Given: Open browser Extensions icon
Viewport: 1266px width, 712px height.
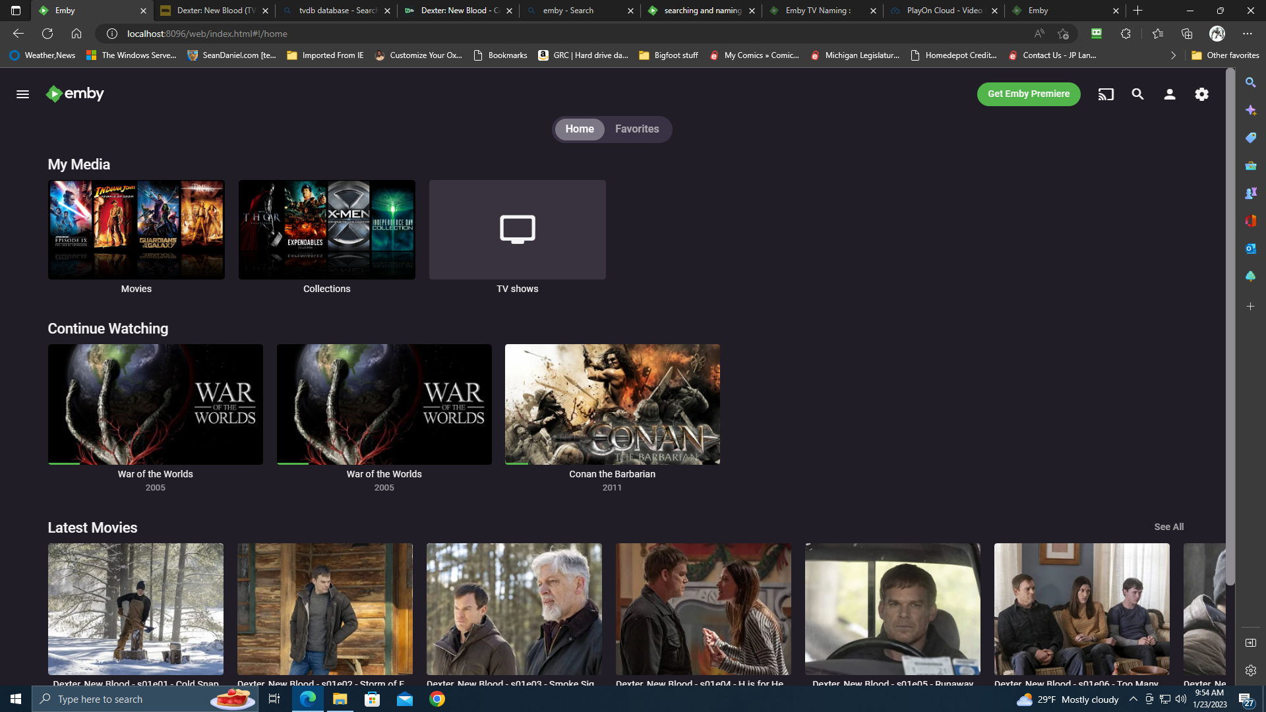Looking at the screenshot, I should [x=1126, y=34].
